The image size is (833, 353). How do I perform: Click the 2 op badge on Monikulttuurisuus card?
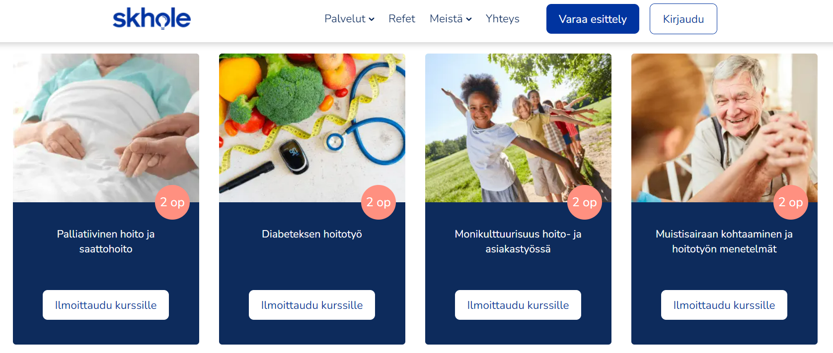[585, 202]
